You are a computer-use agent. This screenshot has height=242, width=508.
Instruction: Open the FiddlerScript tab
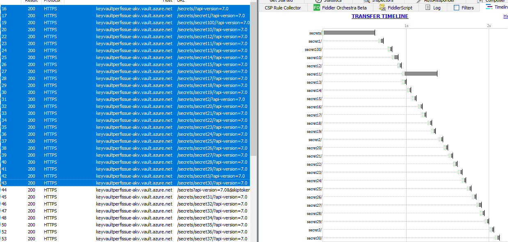point(396,8)
